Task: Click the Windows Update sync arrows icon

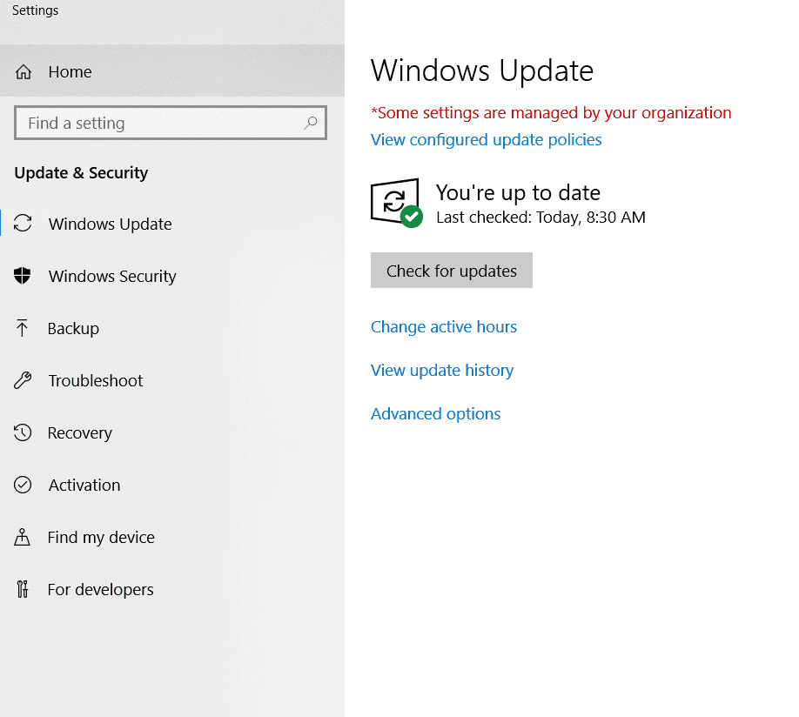Action: coord(23,224)
